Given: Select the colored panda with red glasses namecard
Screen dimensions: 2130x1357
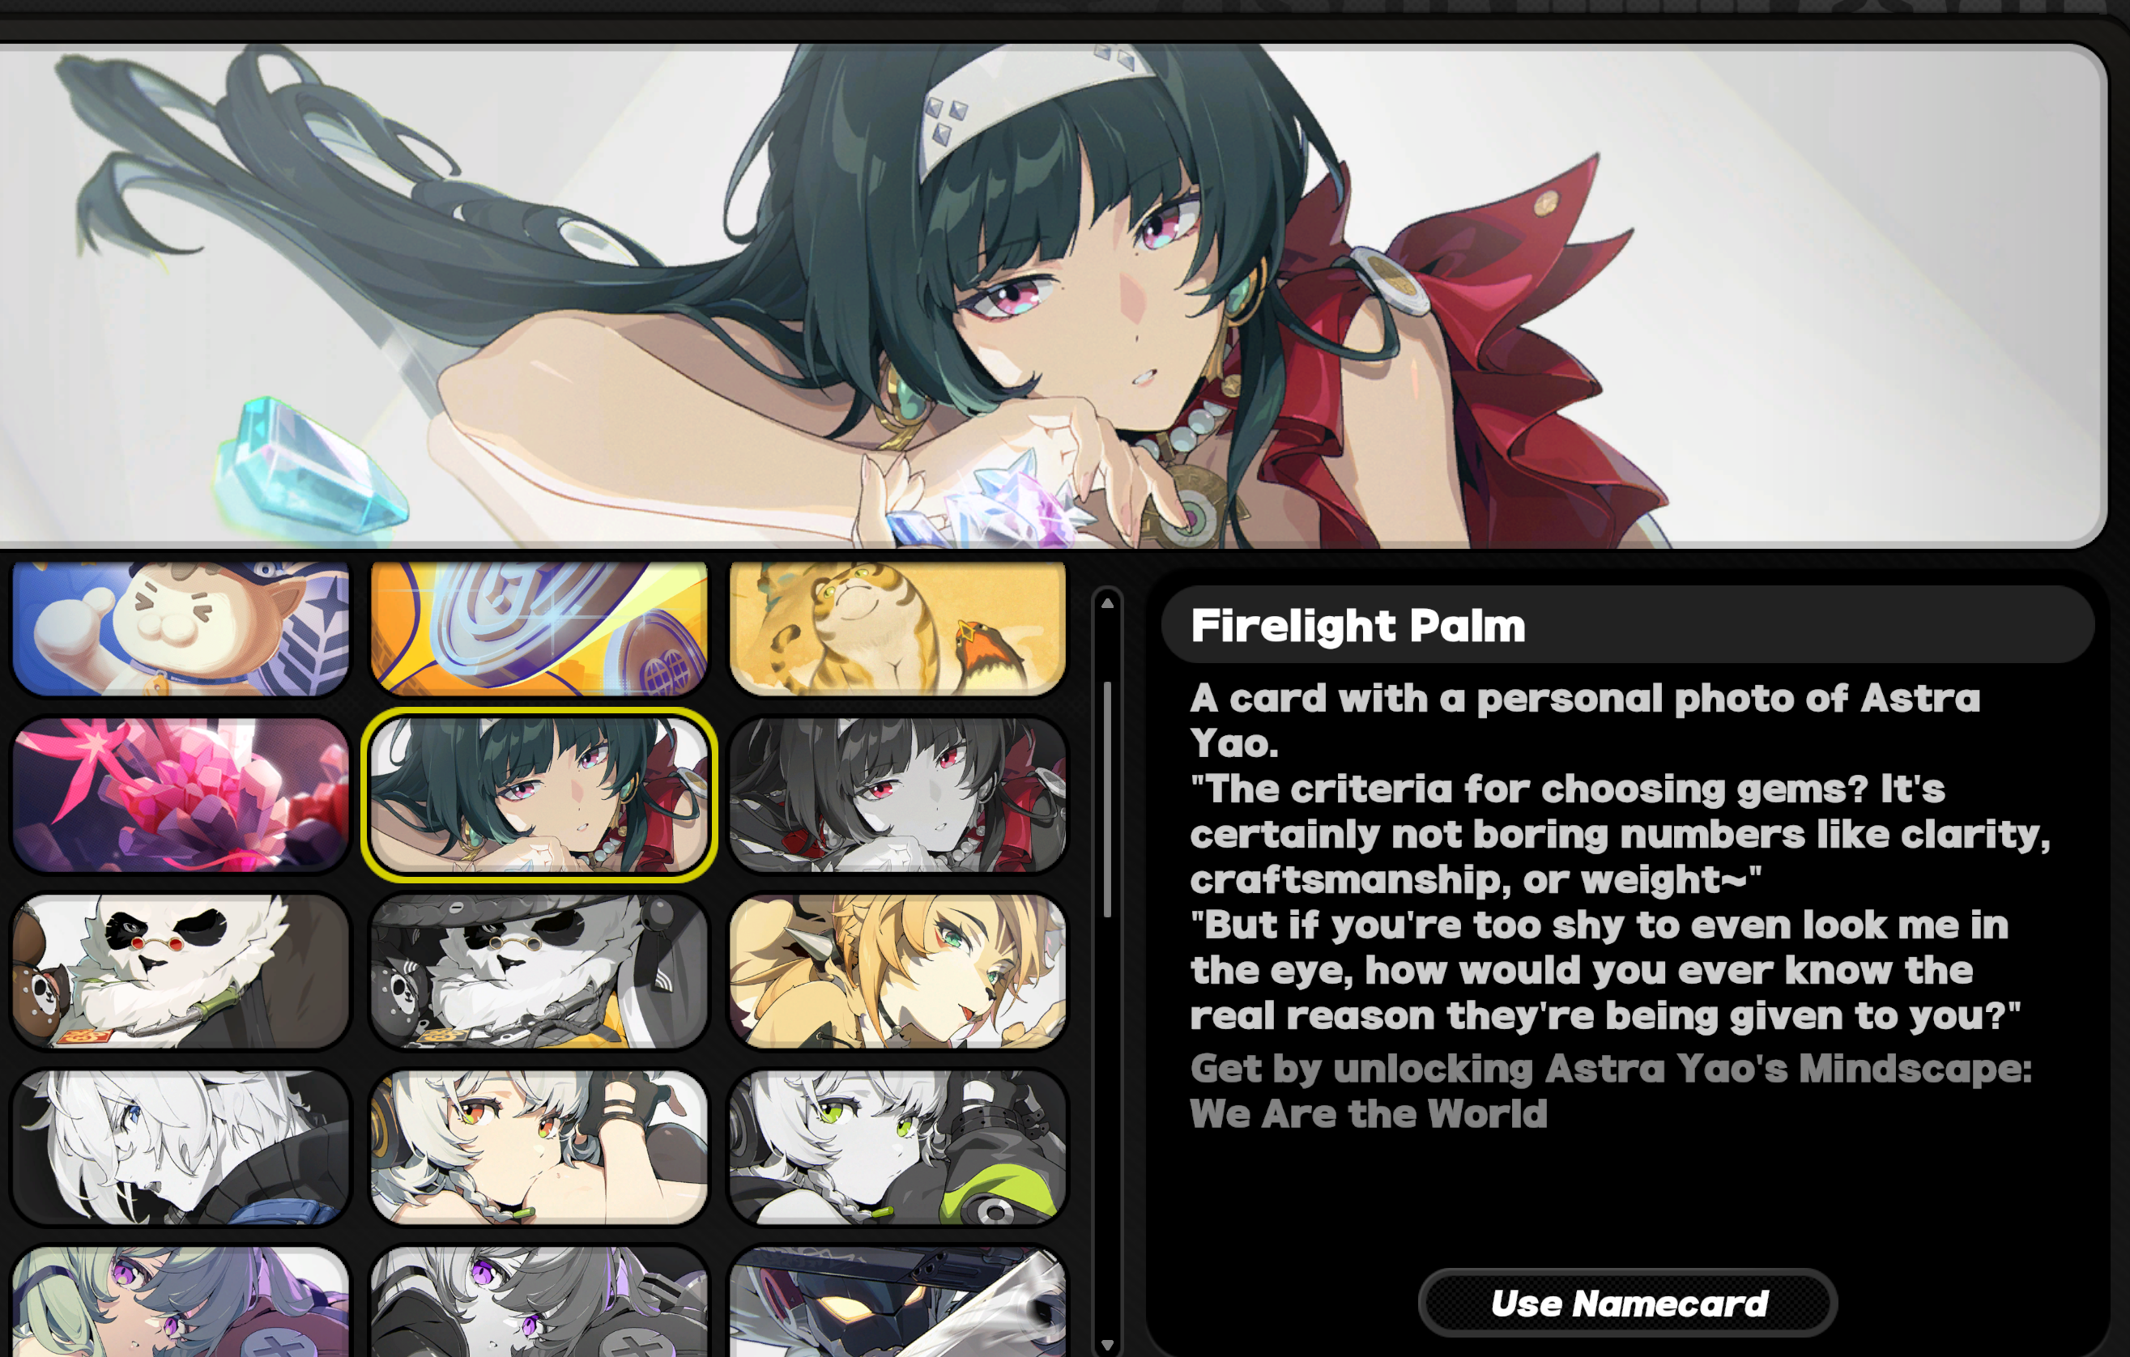Looking at the screenshot, I should 181,971.
